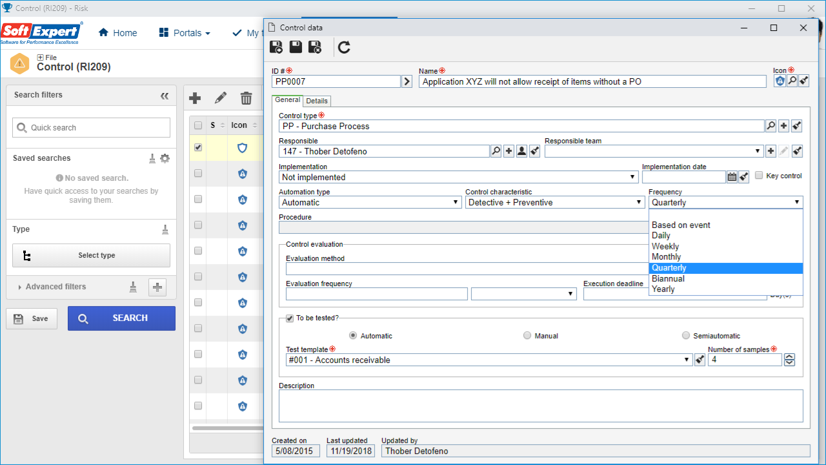
Task: Collapse the Search filters panel with the double chevron
Action: coord(165,96)
